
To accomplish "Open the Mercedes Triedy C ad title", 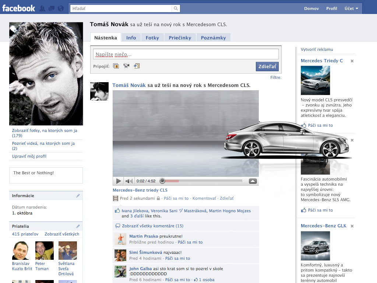I will (322, 61).
